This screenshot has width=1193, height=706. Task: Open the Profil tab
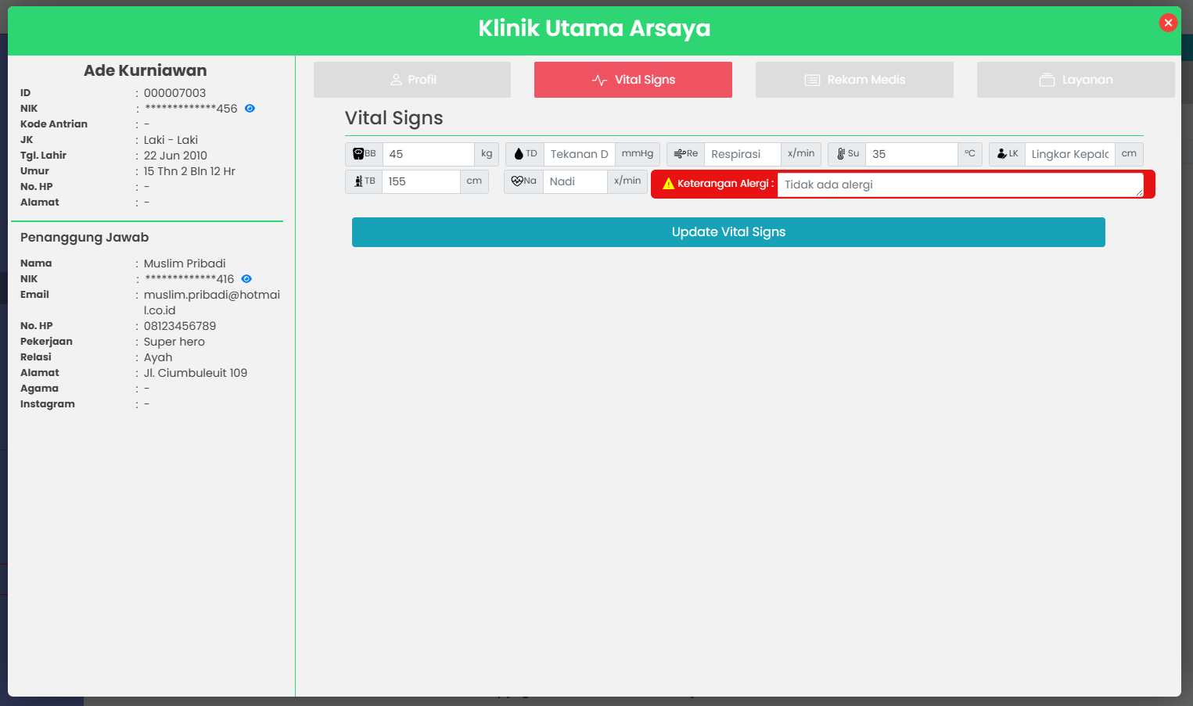click(412, 80)
